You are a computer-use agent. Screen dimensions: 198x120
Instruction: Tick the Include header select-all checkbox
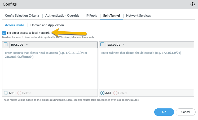(x=6, y=45)
